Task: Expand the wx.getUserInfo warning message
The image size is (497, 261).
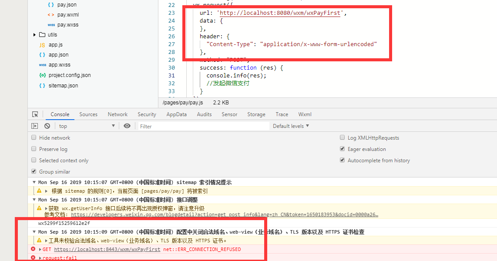Action: point(46,208)
